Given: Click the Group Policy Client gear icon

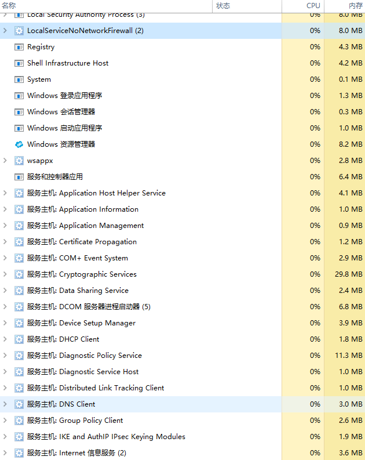Looking at the screenshot, I should click(x=19, y=421).
